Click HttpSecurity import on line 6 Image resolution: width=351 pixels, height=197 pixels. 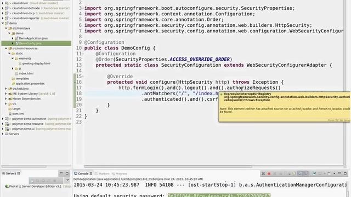point(198,25)
